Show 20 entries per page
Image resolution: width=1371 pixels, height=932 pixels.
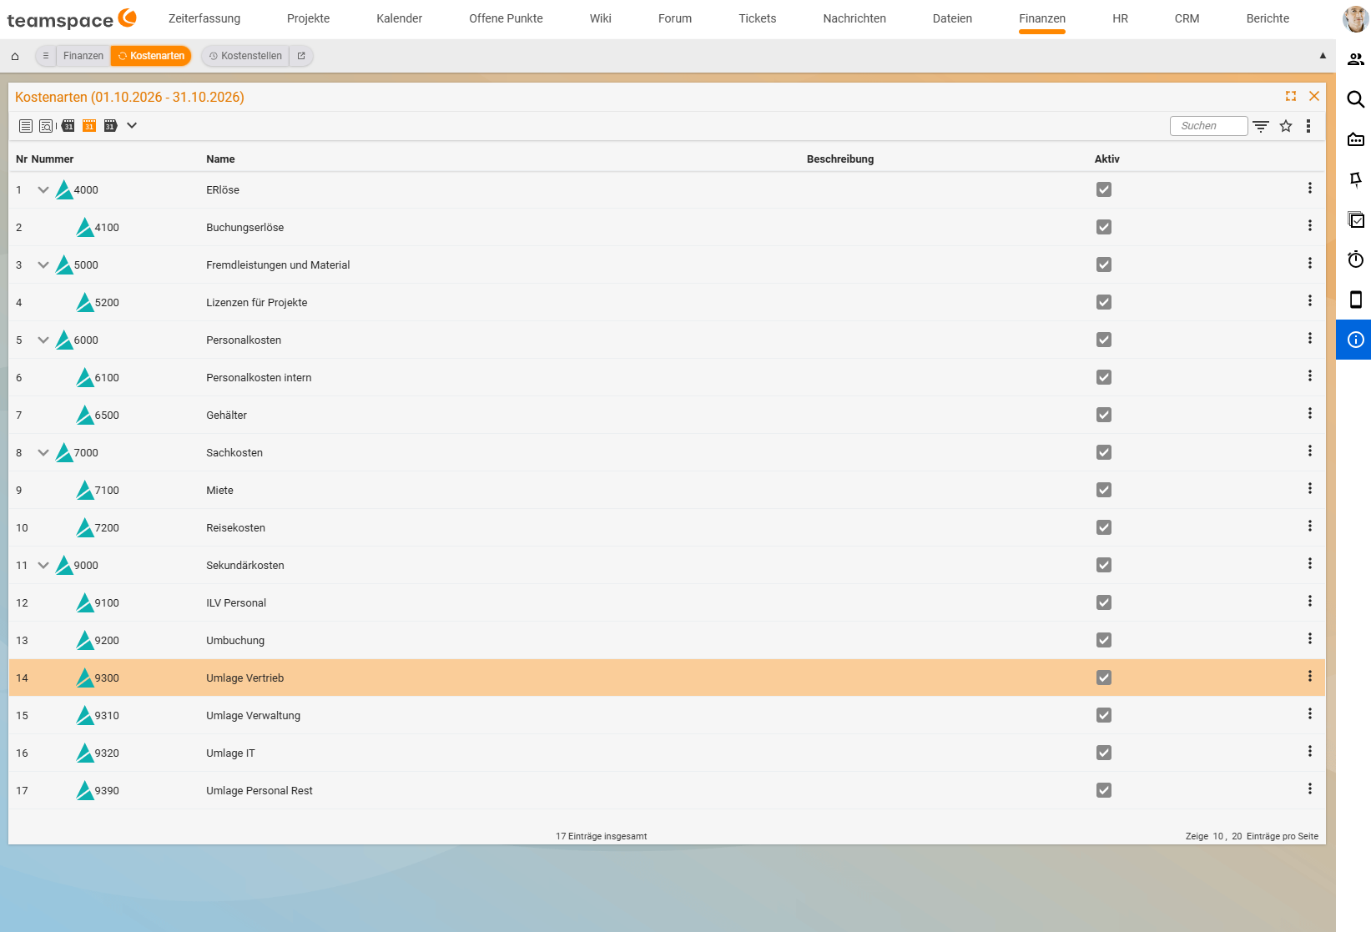click(1237, 836)
